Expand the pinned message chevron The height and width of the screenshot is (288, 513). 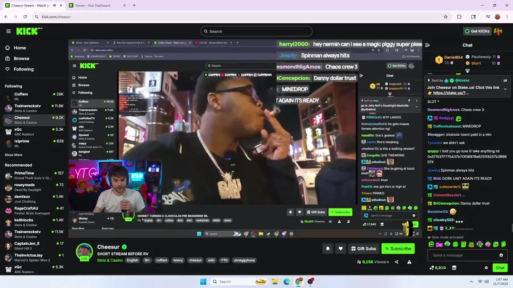click(505, 89)
